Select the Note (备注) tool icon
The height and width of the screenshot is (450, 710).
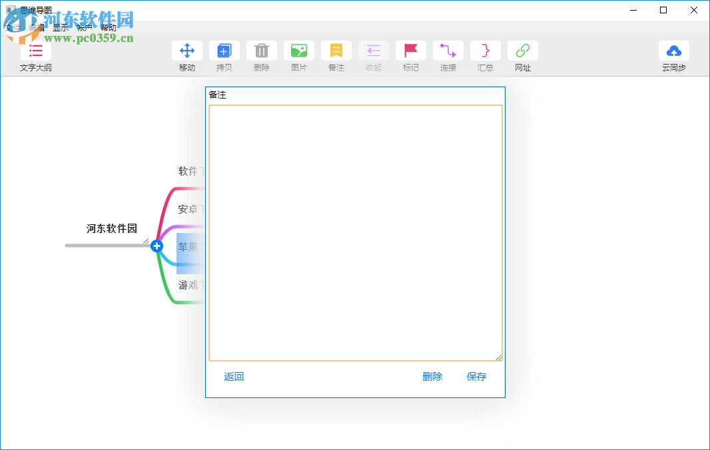click(x=336, y=51)
